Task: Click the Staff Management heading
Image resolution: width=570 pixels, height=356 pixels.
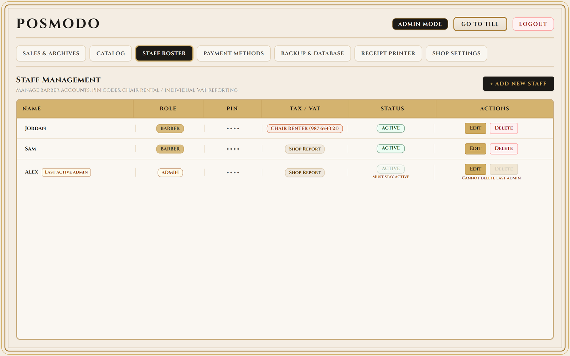Action: pyautogui.click(x=58, y=80)
